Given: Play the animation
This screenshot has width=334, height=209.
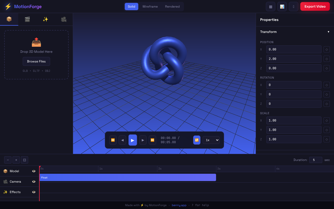Looking at the screenshot, I should pyautogui.click(x=133, y=140).
